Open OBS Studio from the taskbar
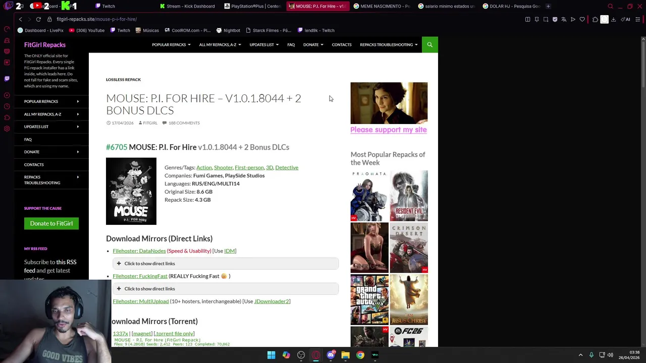646x363 pixels. click(x=301, y=355)
